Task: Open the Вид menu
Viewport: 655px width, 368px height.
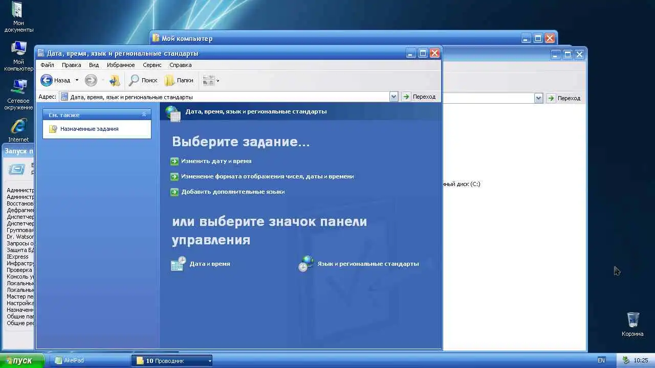Action: 94,65
